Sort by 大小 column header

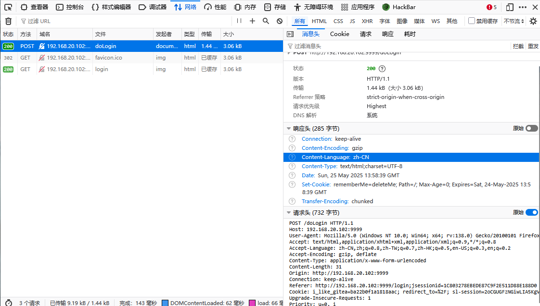[251, 35]
